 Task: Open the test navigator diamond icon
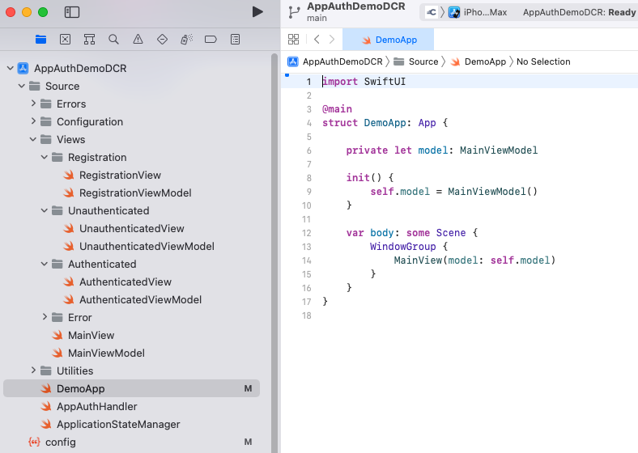click(x=162, y=40)
